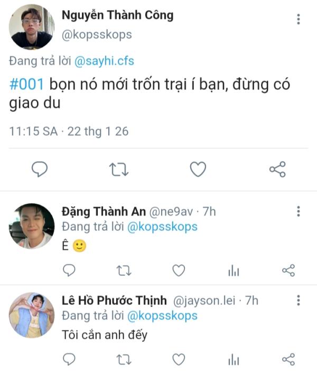The height and width of the screenshot is (371, 317).
Task: Reply to Lê Hồ Phước Thịnh's comment
Action: point(69,359)
